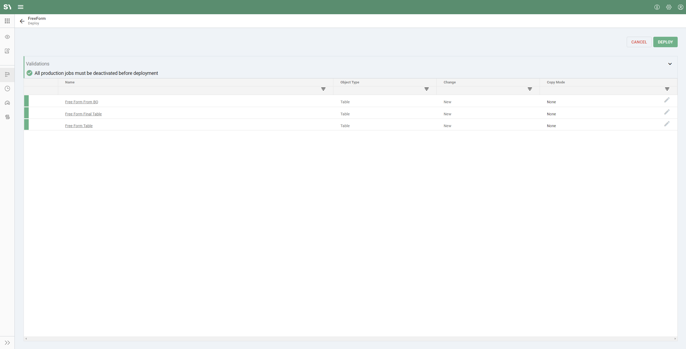Go back using the arrow icon
Screen dimensions: 686x349
22,21
